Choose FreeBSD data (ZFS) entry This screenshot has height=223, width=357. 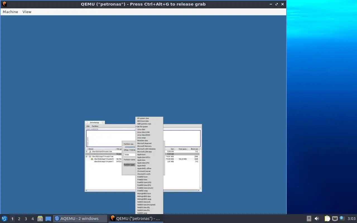click(x=149, y=185)
